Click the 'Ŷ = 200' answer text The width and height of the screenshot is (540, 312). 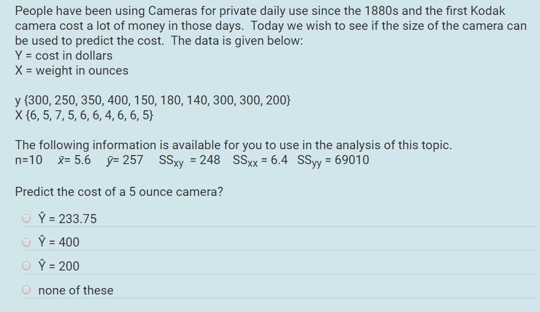[59, 265]
